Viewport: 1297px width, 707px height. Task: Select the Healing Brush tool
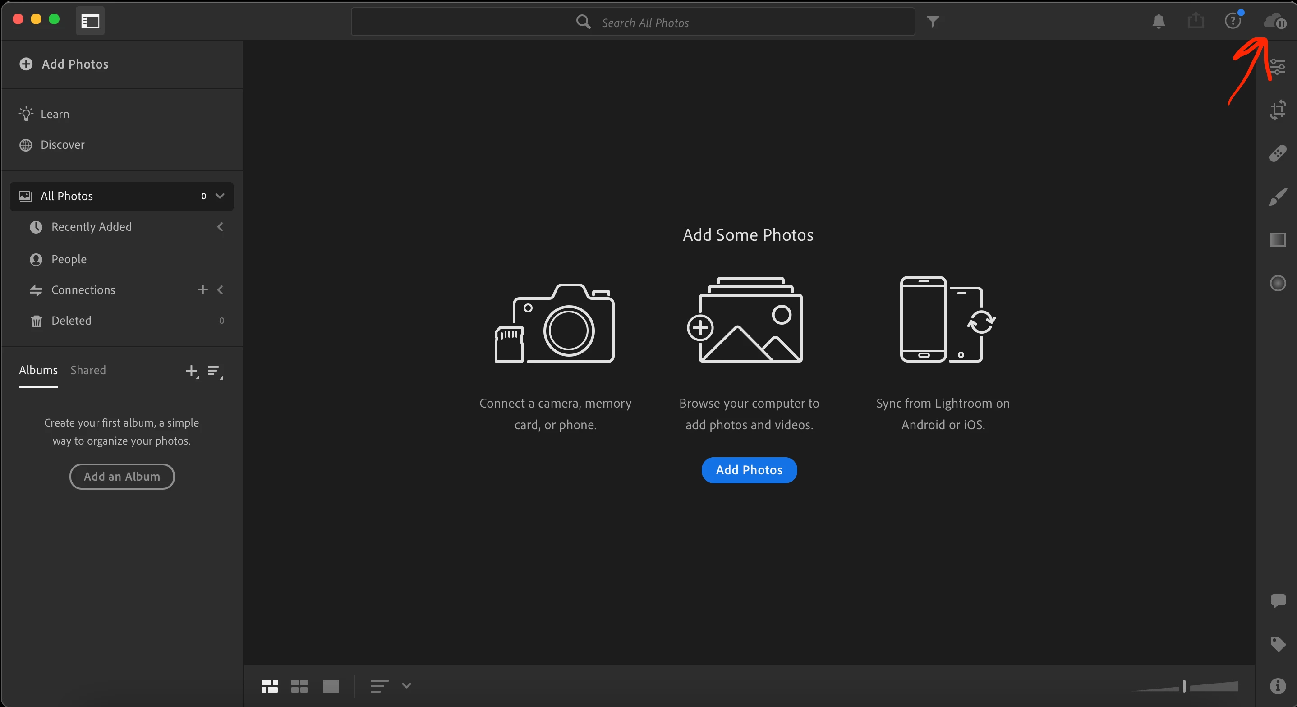click(x=1278, y=153)
